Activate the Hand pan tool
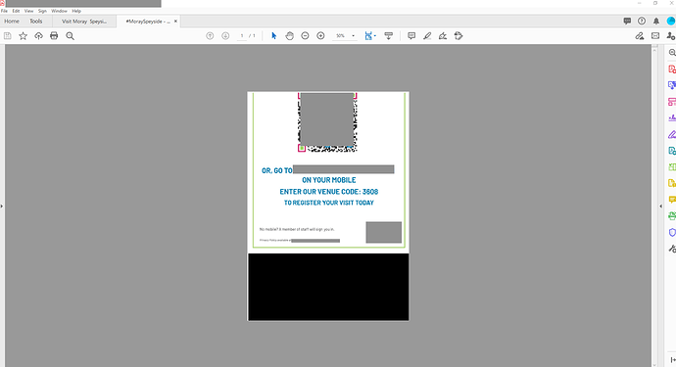676x367 pixels. coord(289,36)
